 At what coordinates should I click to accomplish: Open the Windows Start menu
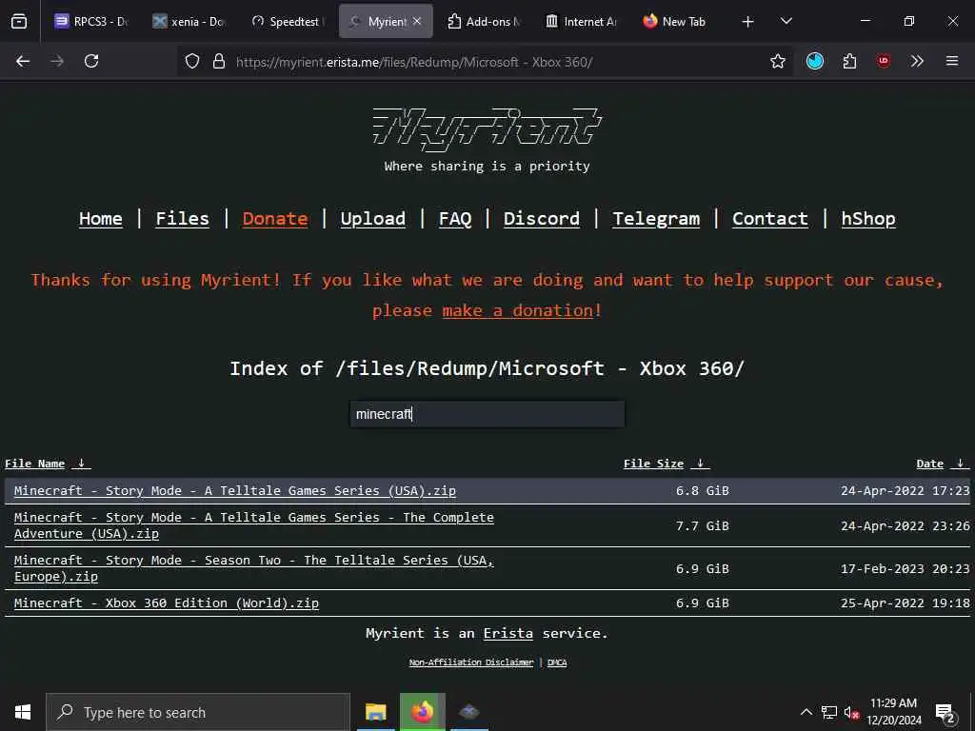tap(23, 712)
